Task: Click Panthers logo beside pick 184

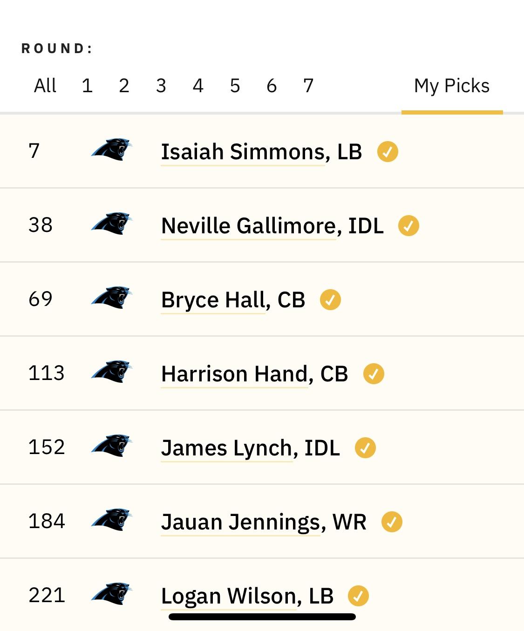Action: (112, 520)
